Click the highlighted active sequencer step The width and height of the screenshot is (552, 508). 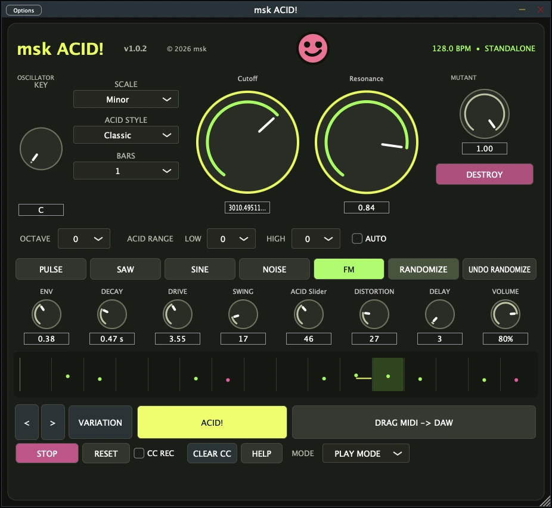[388, 374]
